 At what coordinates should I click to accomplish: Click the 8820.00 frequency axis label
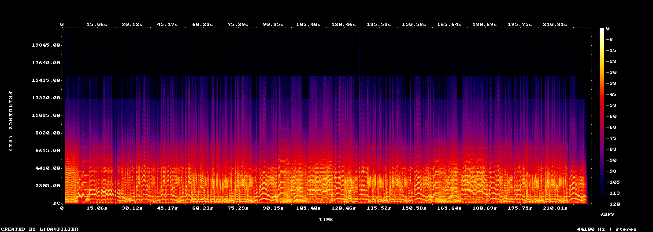point(48,133)
